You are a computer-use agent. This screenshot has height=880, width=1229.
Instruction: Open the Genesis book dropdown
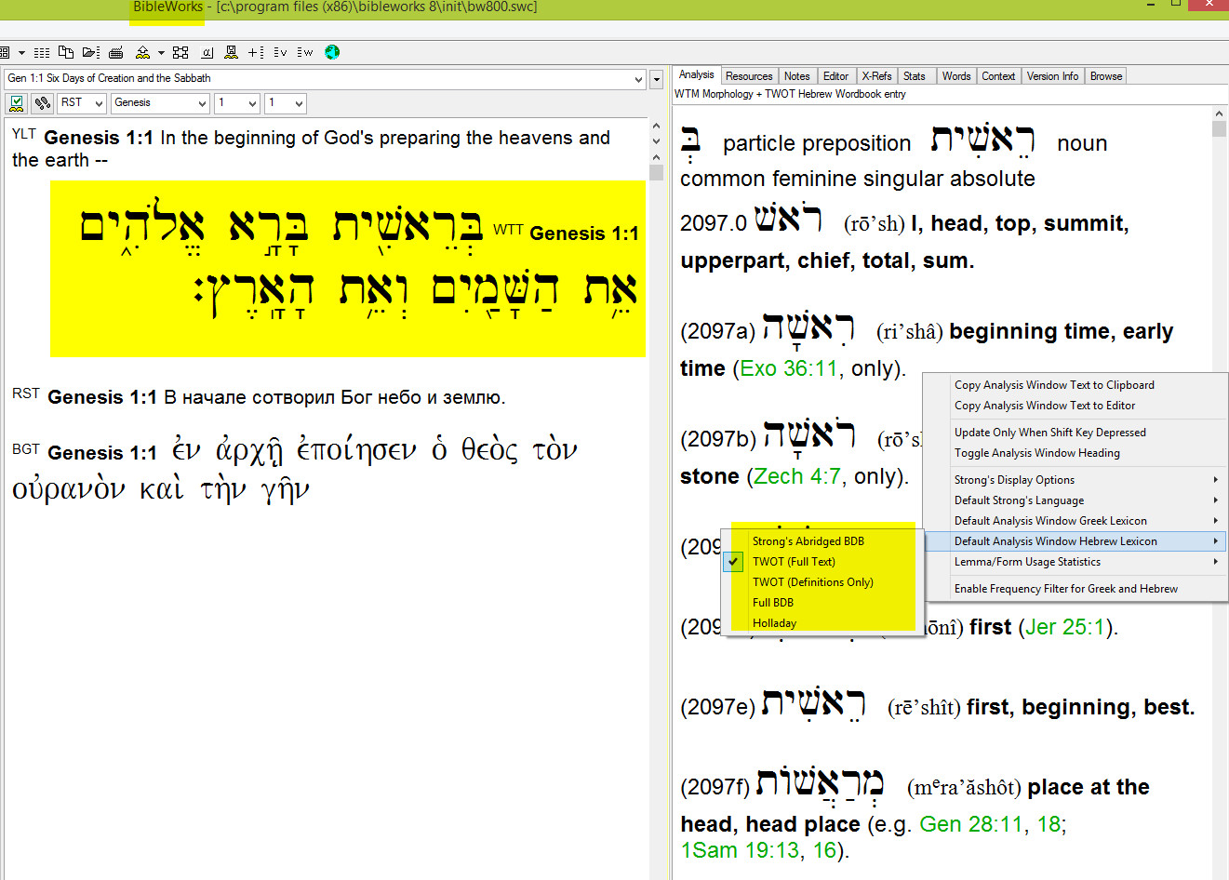pos(160,103)
